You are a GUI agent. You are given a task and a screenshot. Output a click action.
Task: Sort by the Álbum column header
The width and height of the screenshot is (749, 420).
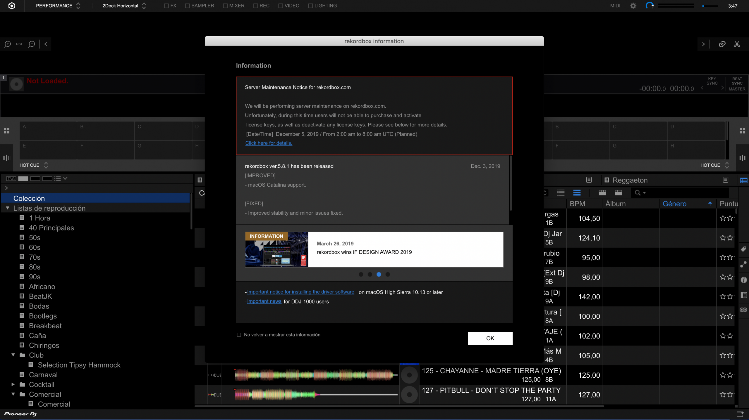(631, 204)
